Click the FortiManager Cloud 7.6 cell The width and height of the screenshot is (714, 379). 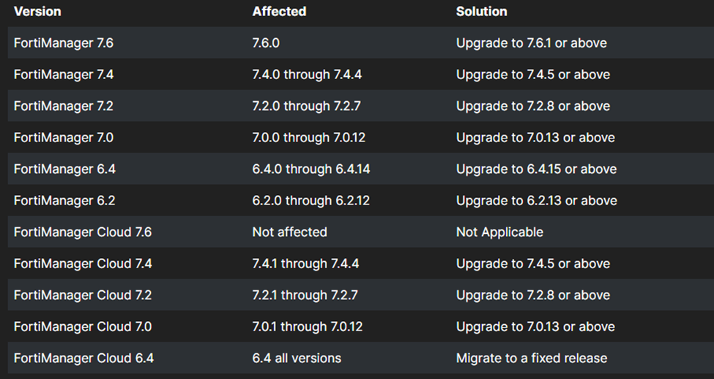click(83, 232)
